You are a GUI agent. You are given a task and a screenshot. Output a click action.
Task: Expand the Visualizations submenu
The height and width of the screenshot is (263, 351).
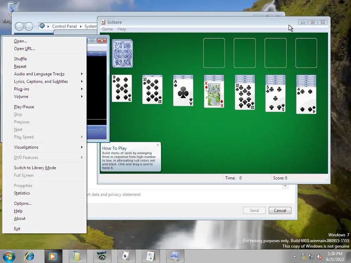44,147
